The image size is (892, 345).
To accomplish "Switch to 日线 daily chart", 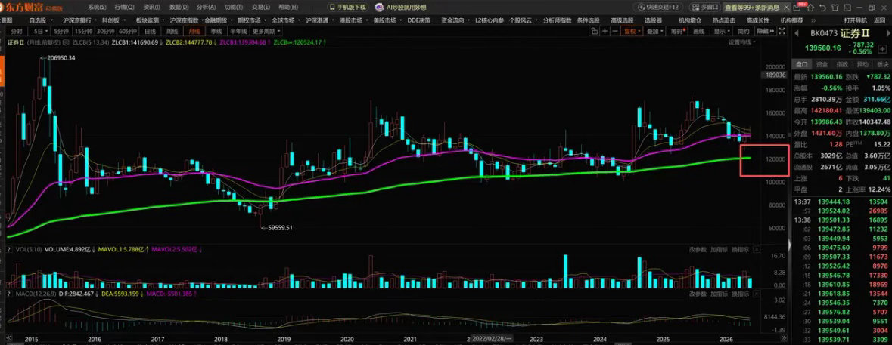I will point(151,32).
